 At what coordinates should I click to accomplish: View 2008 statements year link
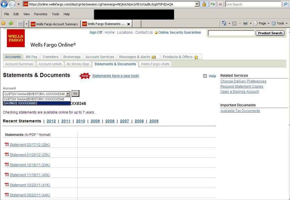110,121
